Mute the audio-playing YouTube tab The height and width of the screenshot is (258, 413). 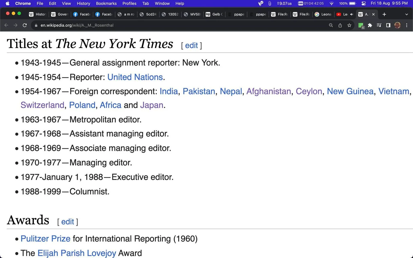click(351, 14)
